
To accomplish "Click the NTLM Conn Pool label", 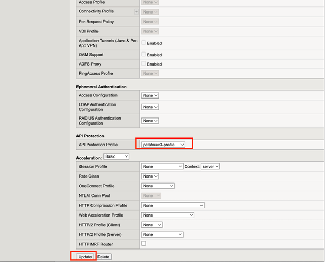I will (x=94, y=196).
